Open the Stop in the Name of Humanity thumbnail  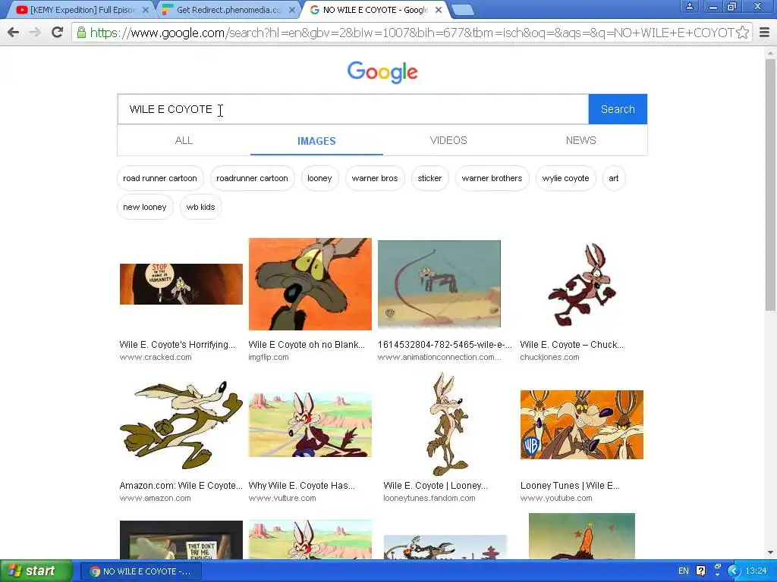coord(181,284)
